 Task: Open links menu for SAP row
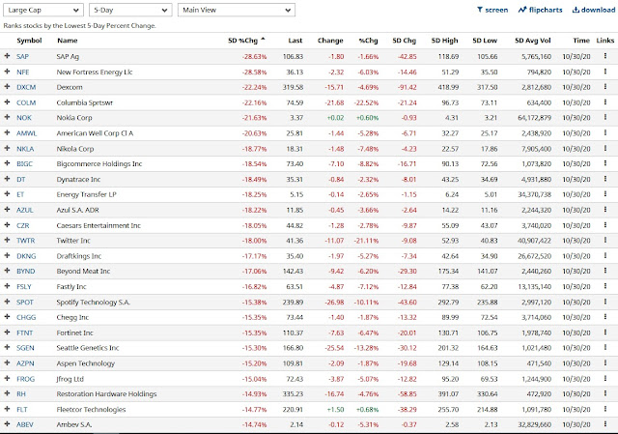(605, 56)
